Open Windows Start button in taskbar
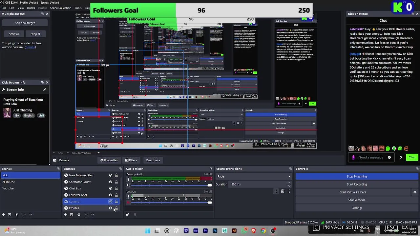 [x=148, y=231]
